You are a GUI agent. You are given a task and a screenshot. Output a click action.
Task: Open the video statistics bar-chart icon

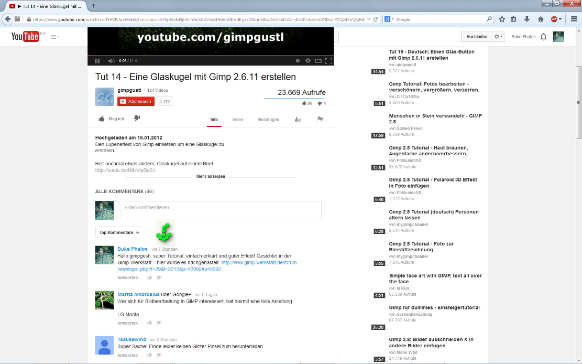pyautogui.click(x=298, y=120)
